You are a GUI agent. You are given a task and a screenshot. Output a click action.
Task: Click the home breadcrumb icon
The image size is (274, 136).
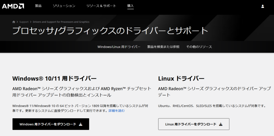[x=14, y=22]
